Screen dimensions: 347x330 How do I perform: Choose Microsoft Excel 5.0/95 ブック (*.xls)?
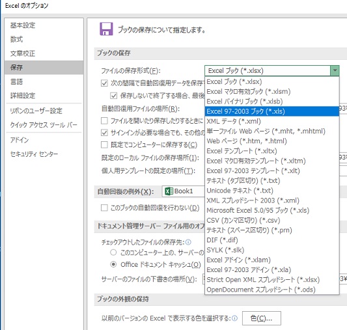(272, 210)
